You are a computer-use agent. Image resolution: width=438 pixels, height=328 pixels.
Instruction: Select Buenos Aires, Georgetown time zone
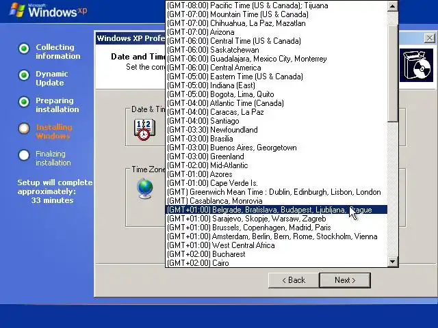click(x=276, y=148)
